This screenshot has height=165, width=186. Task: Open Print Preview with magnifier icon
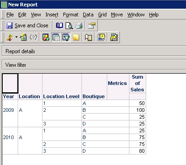69,25
